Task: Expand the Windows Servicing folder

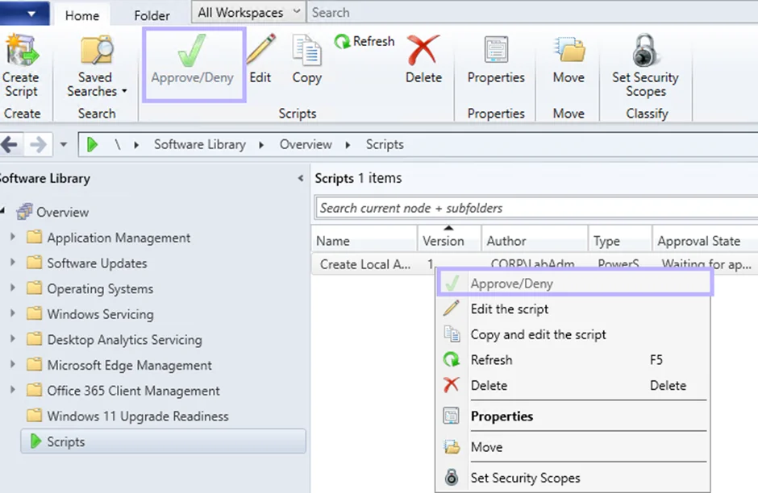Action: coord(13,313)
